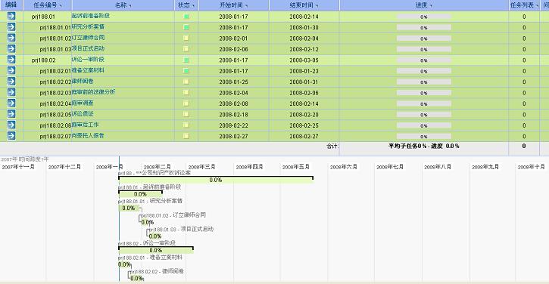Click edit arrow icon for prj188.02
Viewport: 549px width, 284px height.
click(x=11, y=60)
